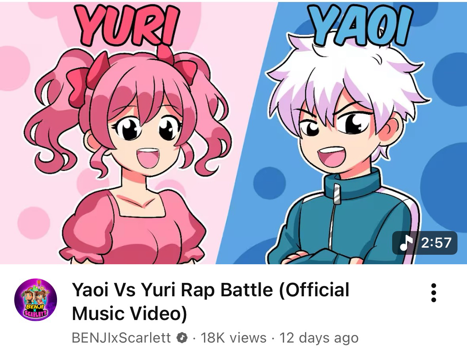Image resolution: width=467 pixels, height=358 pixels.
Task: Open the three-dot more options menu
Action: [434, 293]
